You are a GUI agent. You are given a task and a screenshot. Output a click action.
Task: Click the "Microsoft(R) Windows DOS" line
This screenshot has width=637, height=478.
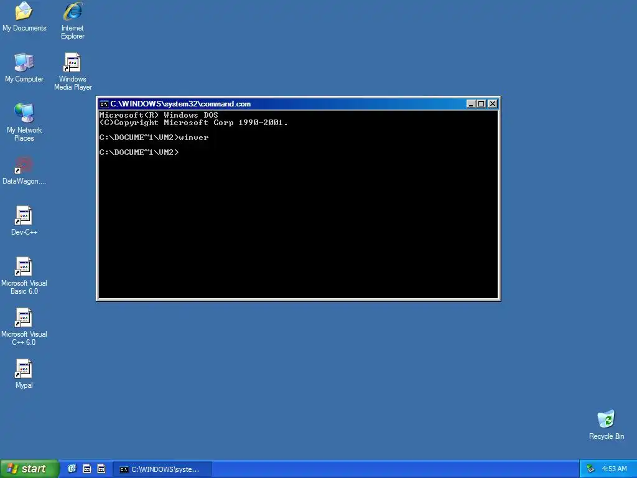pos(159,115)
